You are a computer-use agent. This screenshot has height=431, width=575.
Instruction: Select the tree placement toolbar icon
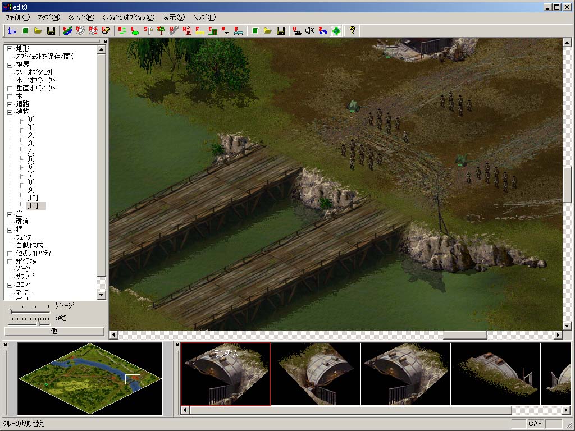(161, 31)
